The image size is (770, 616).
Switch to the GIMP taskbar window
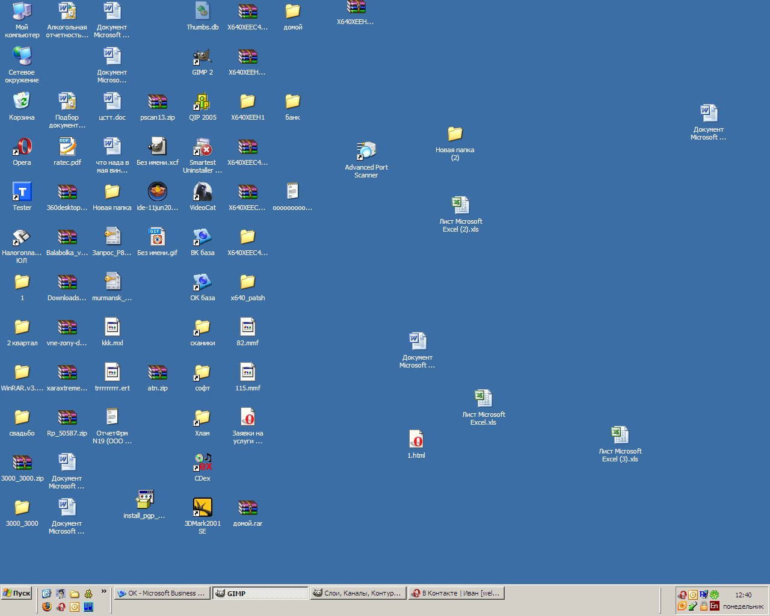click(x=260, y=593)
